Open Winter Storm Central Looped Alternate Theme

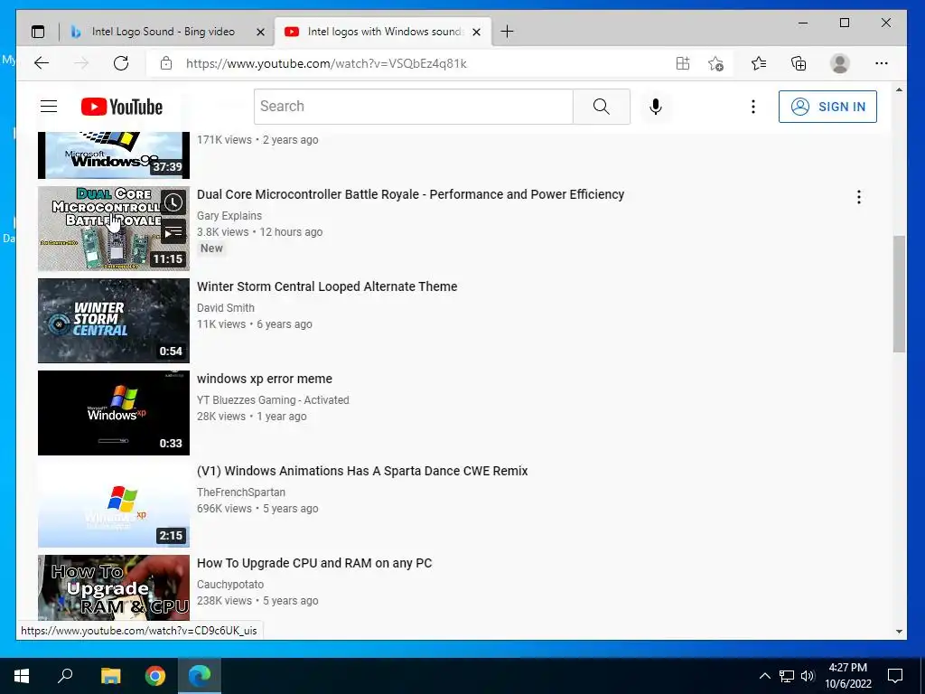click(327, 286)
